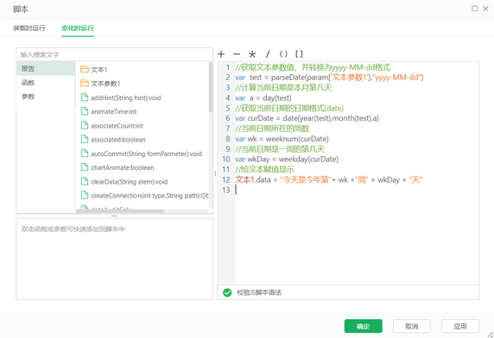This screenshot has width=494, height=338.
Task: Switch to the 变化时运行 tab
Action: coord(78,28)
